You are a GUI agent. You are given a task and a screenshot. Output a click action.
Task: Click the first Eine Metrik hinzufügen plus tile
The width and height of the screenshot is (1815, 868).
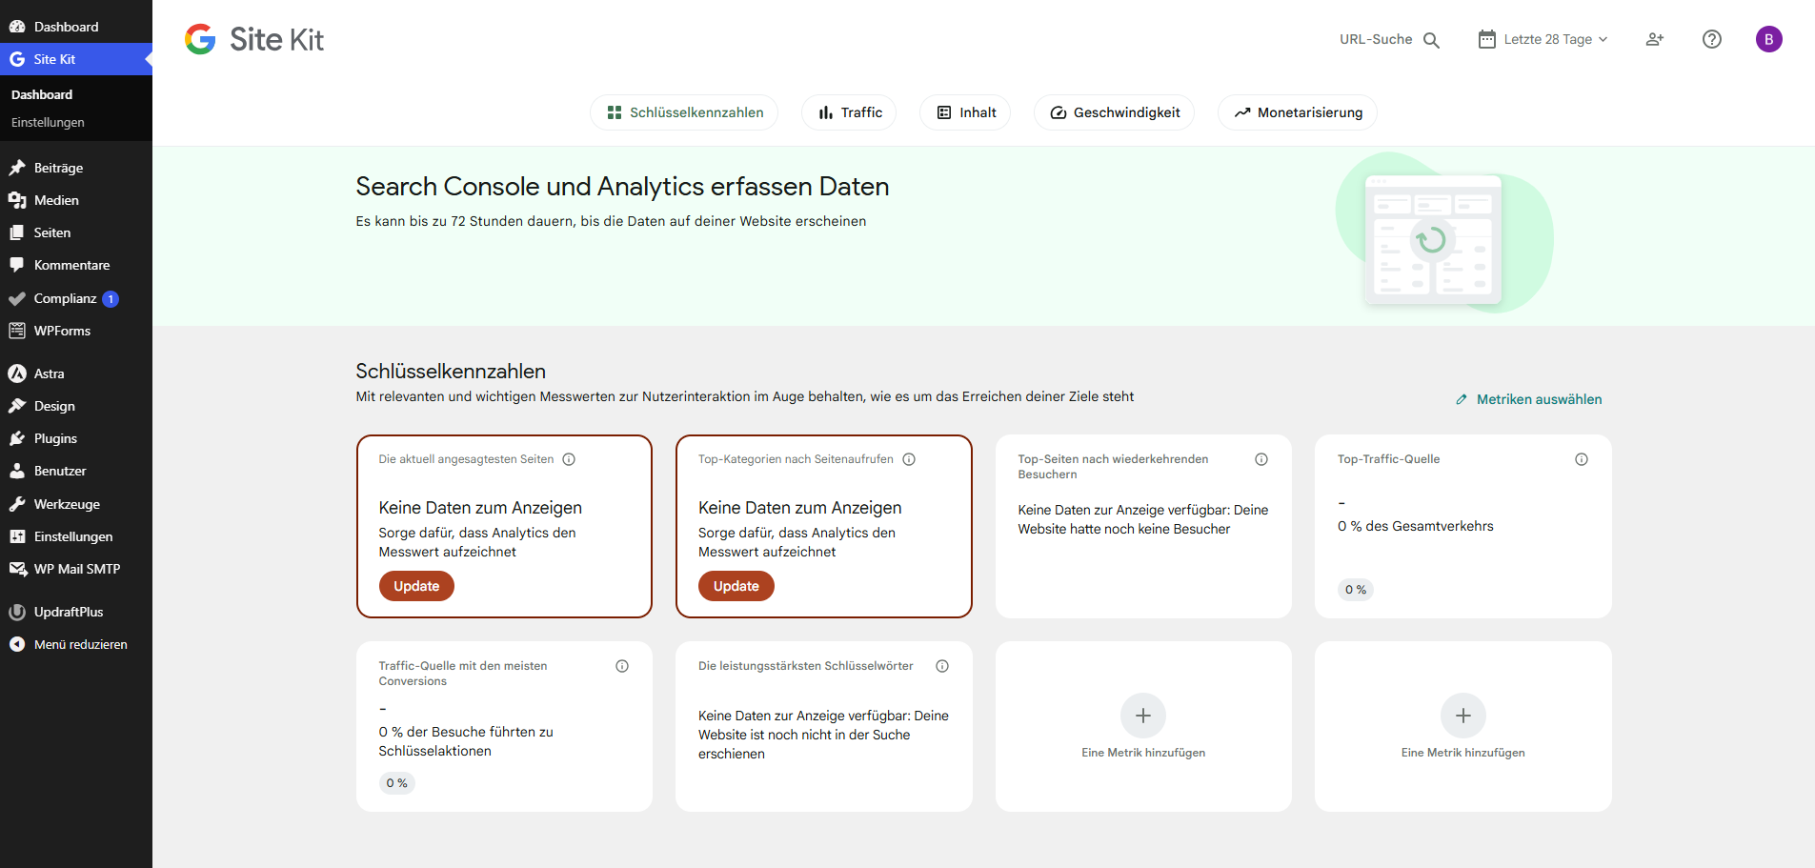1143,726
